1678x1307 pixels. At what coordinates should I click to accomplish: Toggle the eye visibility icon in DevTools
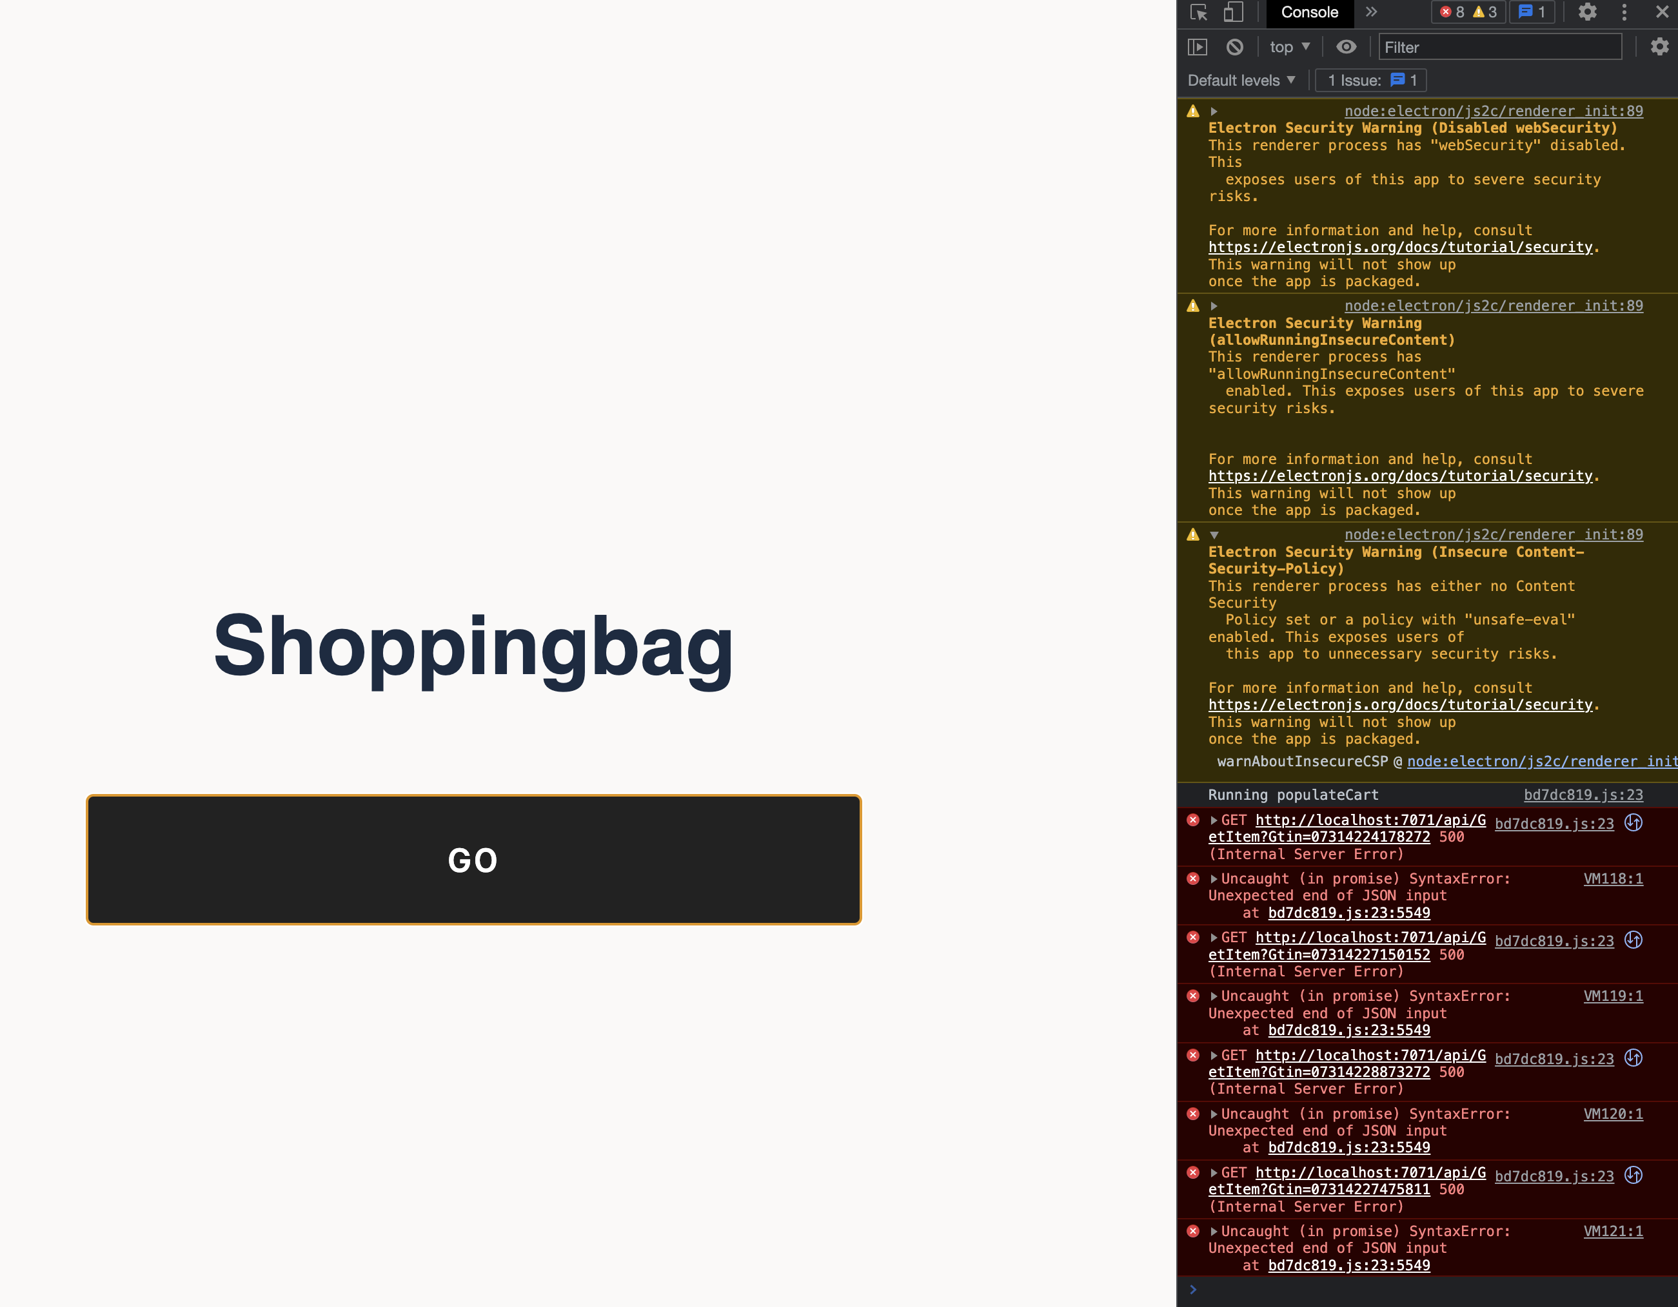[x=1346, y=48]
